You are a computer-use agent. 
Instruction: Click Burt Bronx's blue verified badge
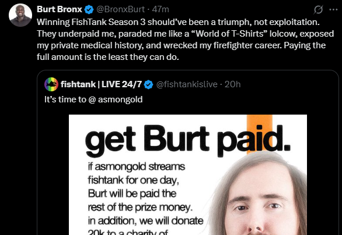point(89,9)
